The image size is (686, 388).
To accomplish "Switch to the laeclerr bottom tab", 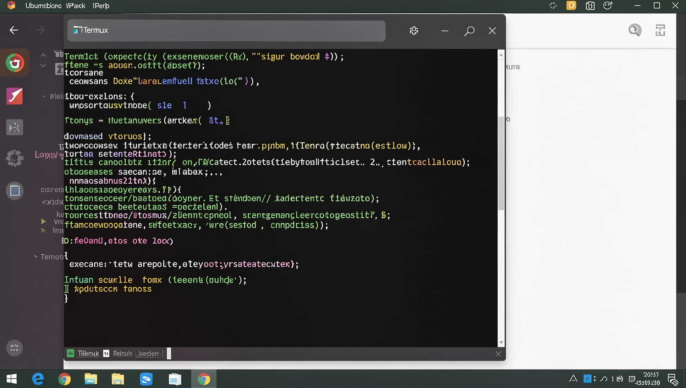I will click(148, 353).
